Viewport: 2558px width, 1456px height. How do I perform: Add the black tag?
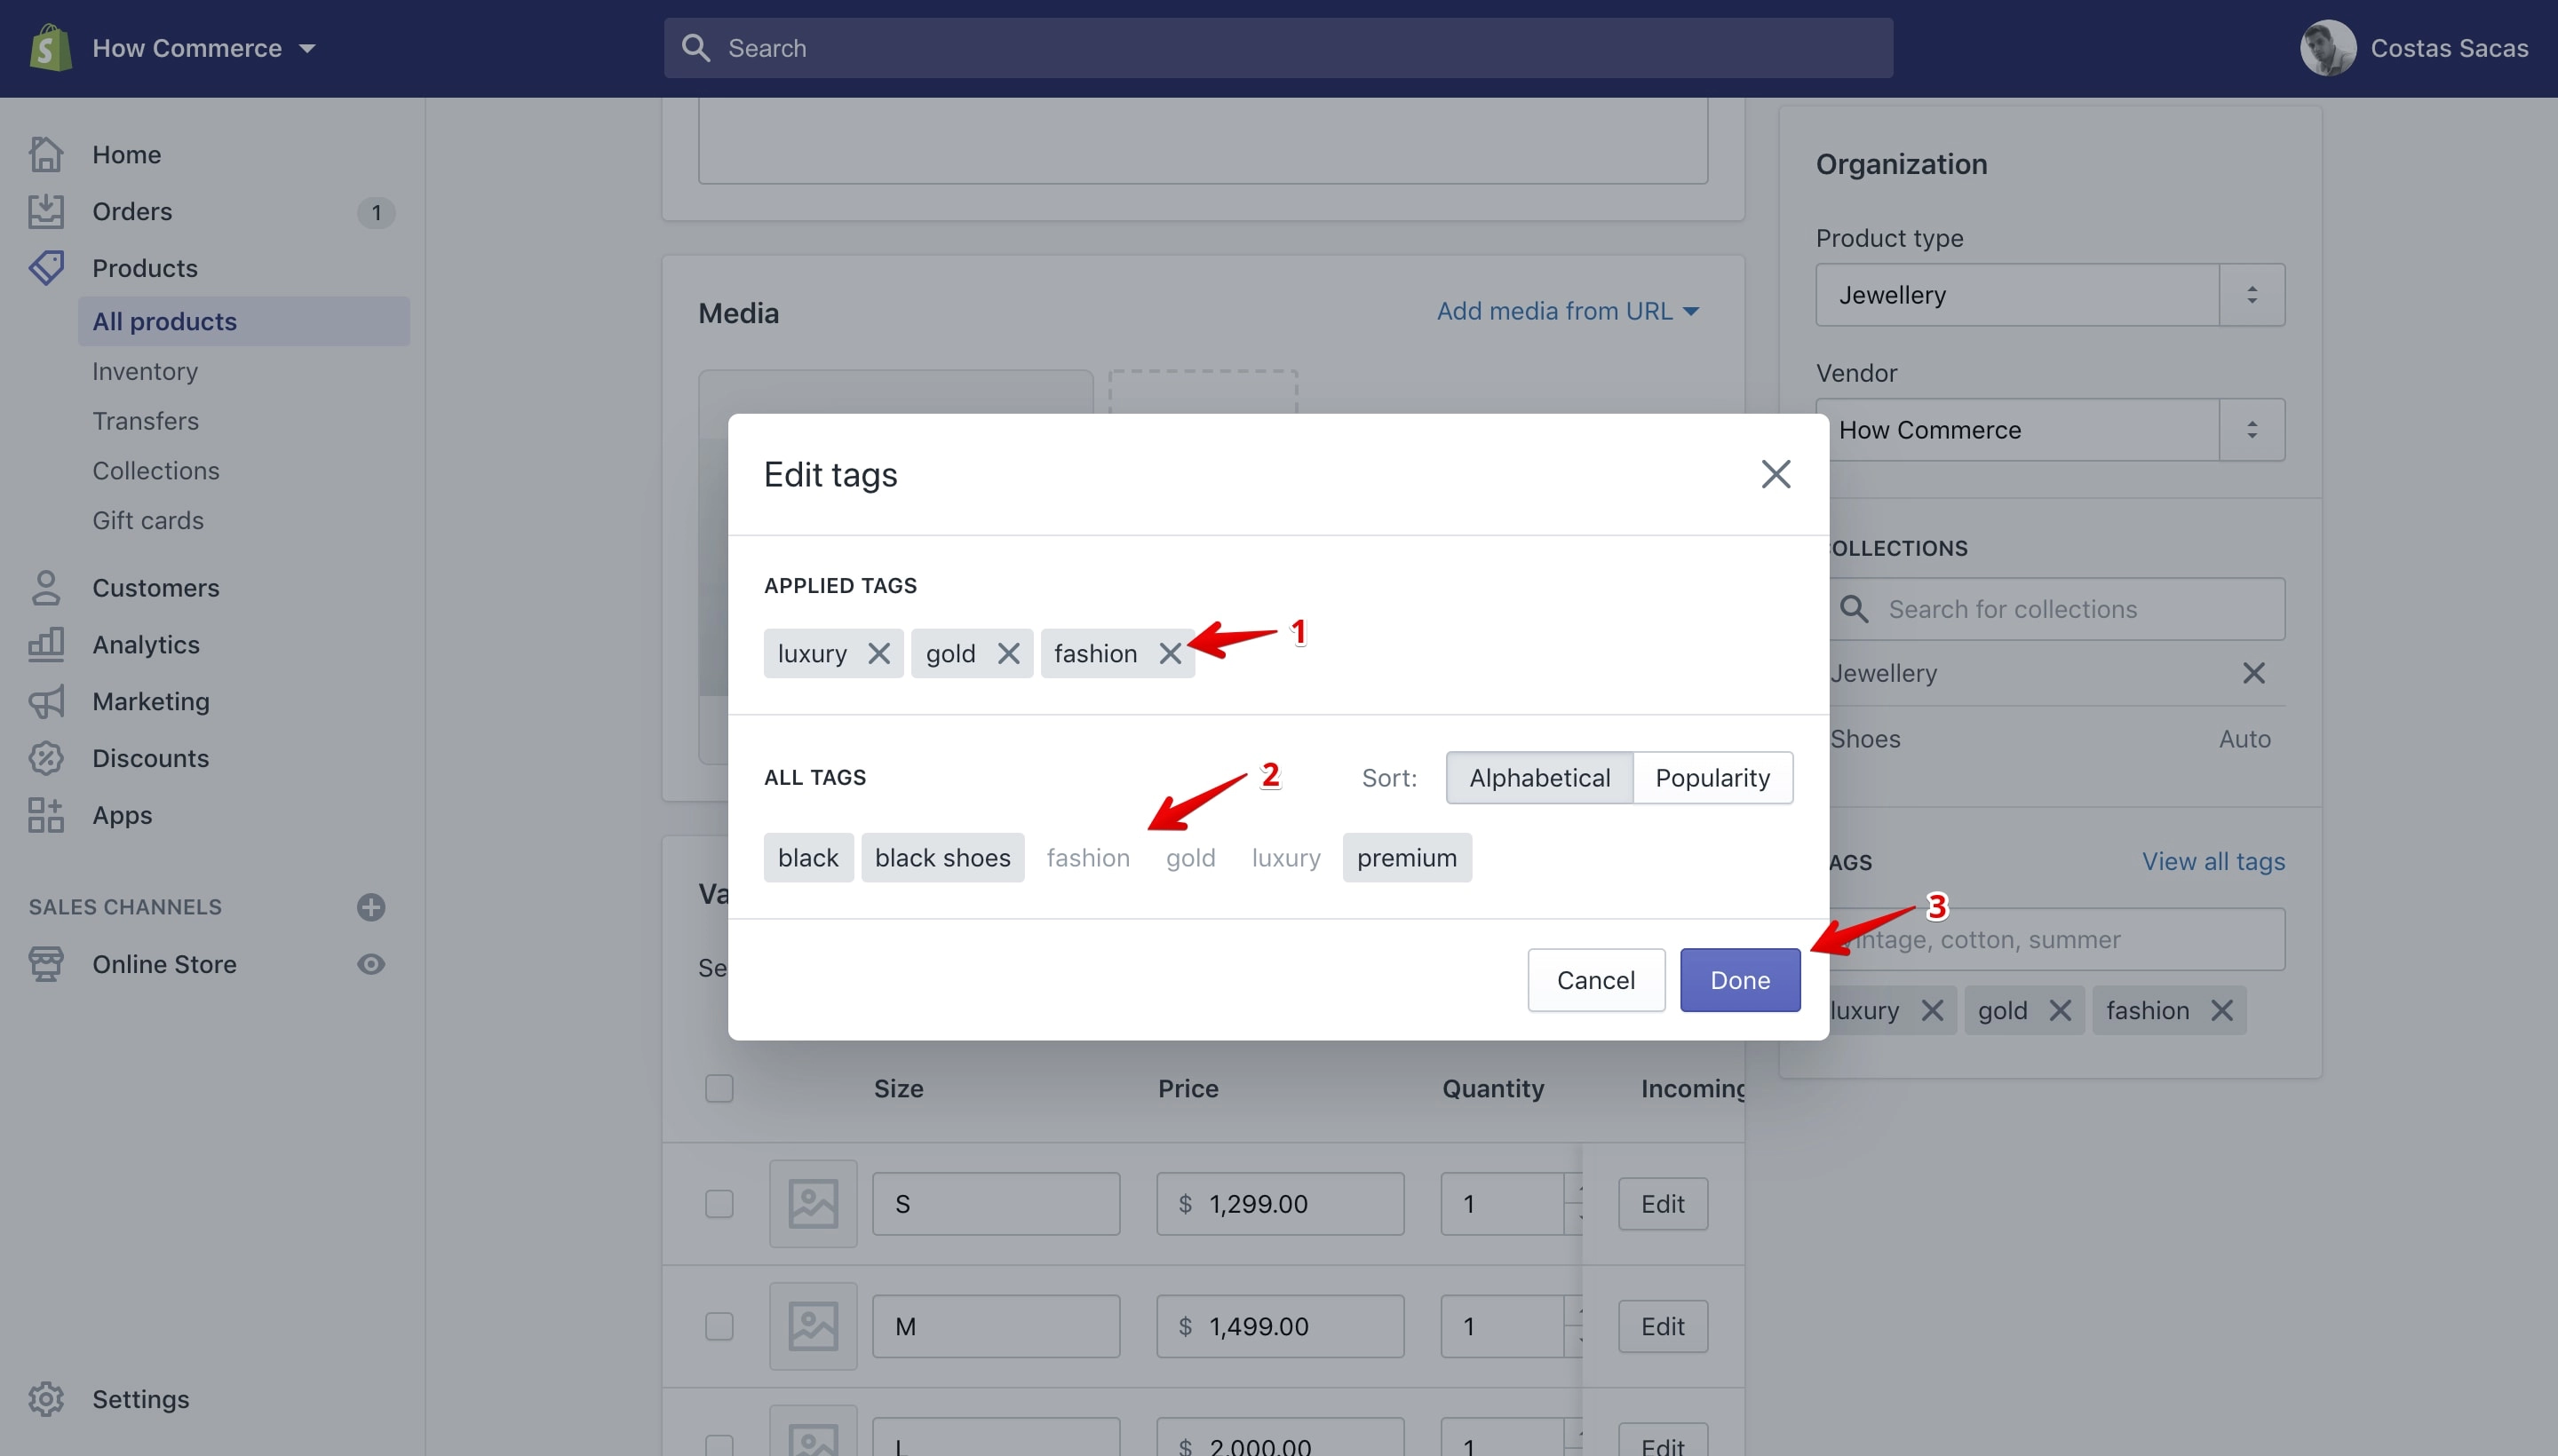[808, 857]
